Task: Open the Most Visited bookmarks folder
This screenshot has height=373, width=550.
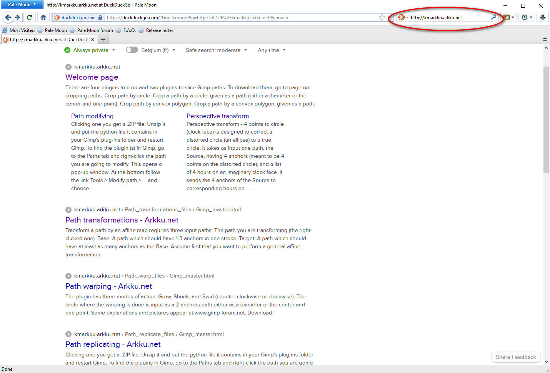Action: (x=18, y=30)
